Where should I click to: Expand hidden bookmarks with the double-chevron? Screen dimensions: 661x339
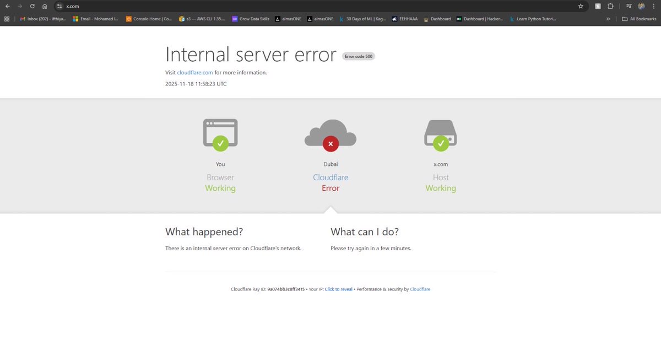coord(608,18)
